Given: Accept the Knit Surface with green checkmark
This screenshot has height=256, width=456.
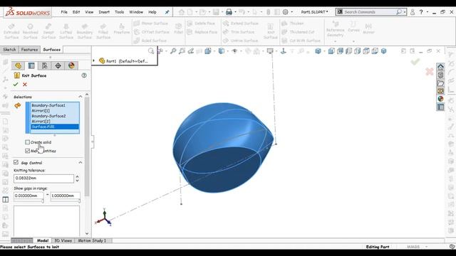Looking at the screenshot, I should 16,85.
